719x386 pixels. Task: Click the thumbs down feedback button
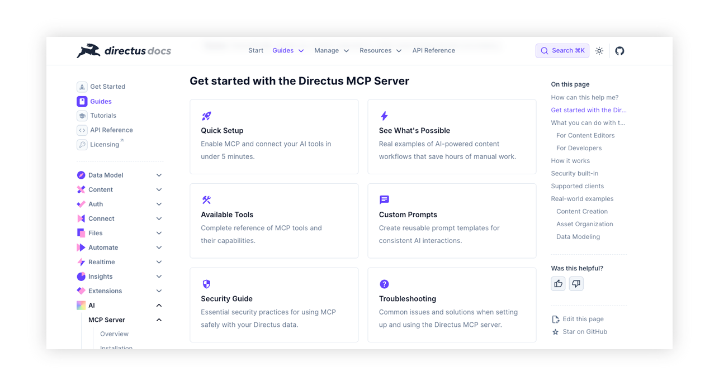point(576,284)
